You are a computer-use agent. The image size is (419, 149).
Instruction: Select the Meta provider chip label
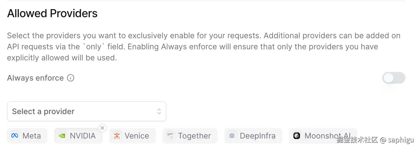click(32, 136)
